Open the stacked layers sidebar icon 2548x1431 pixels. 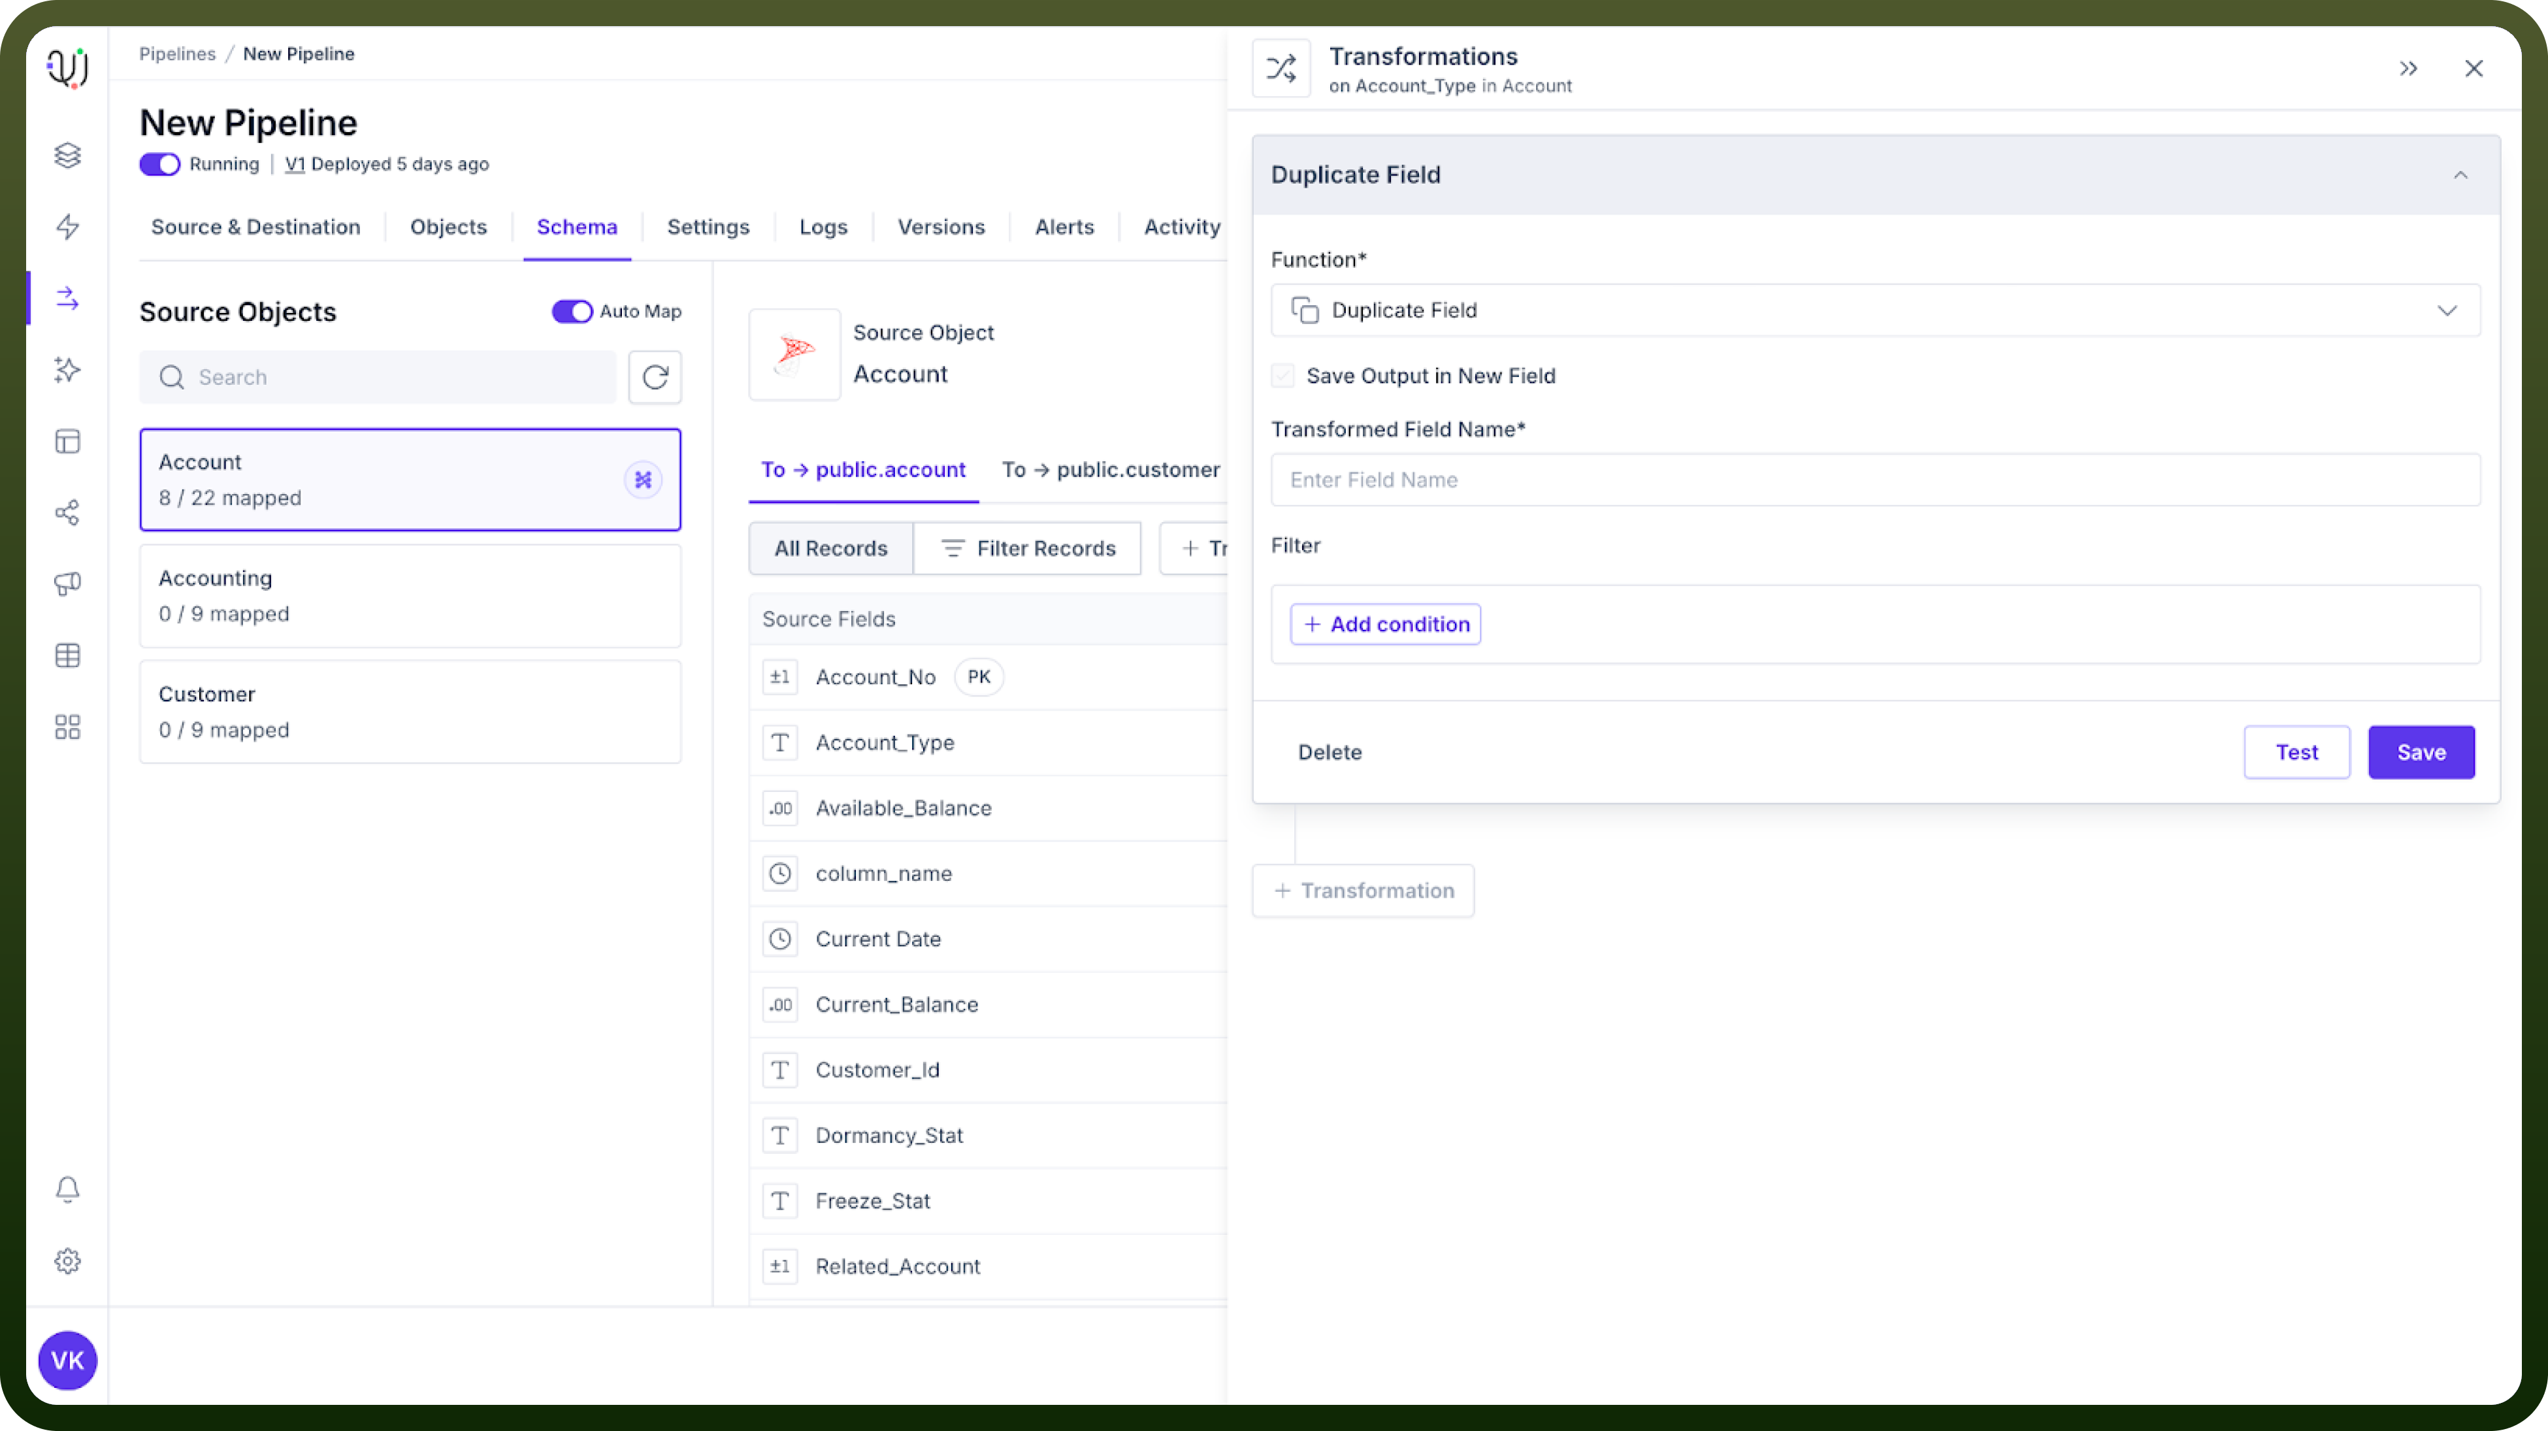coord(67,156)
